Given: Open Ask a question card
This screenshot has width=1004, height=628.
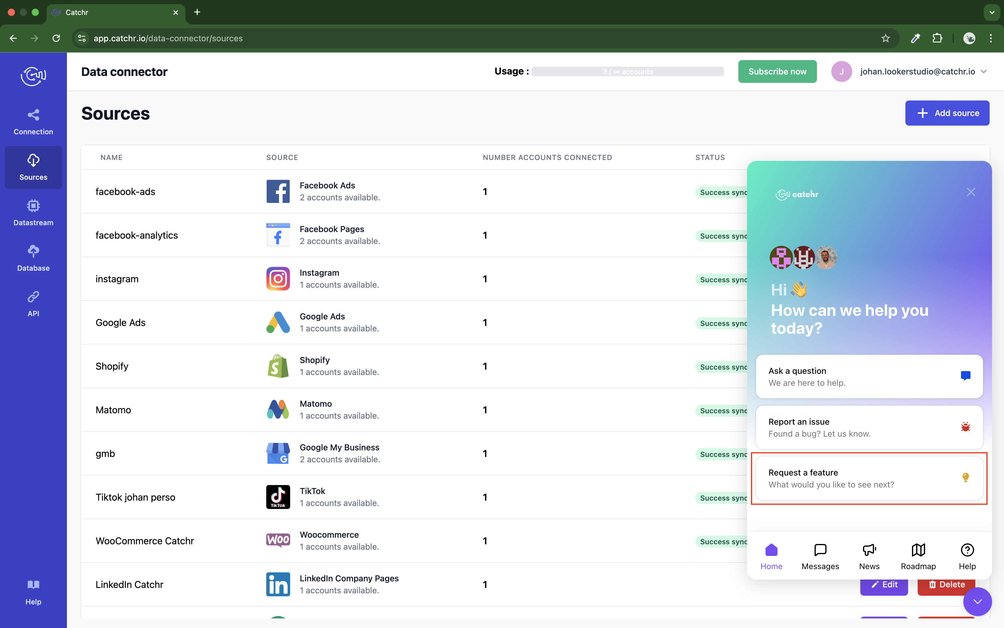Looking at the screenshot, I should coord(869,376).
